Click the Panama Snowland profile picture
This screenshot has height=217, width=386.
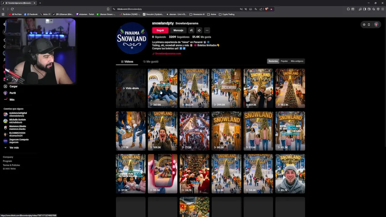132,38
